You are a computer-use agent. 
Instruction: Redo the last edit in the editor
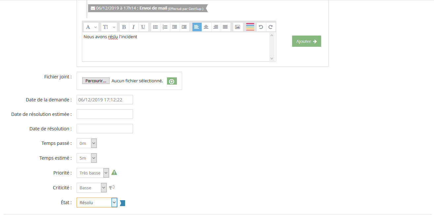click(x=270, y=27)
